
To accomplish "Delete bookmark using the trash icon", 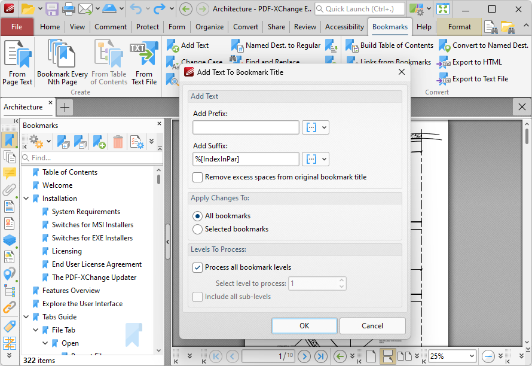I will (118, 142).
